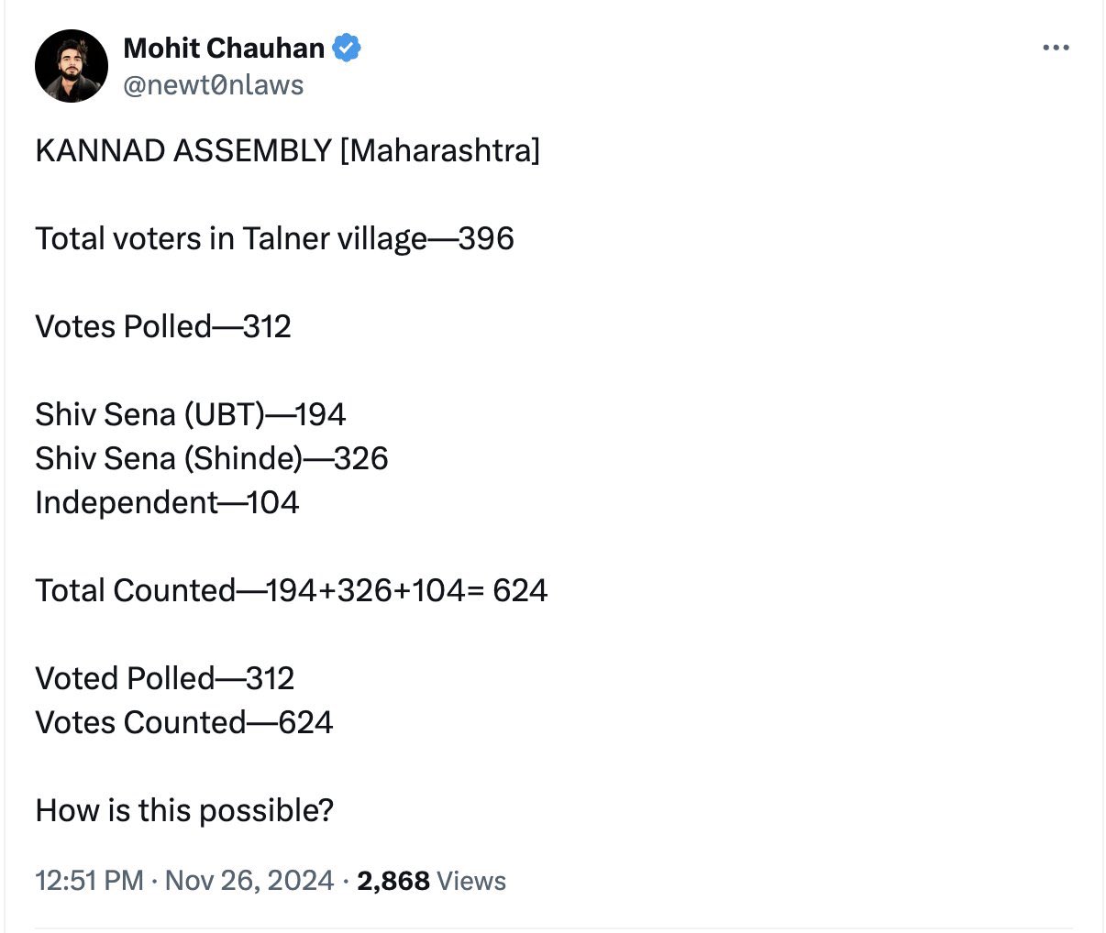
Task: Open the @newt0nlaws handle link
Action: point(213,85)
